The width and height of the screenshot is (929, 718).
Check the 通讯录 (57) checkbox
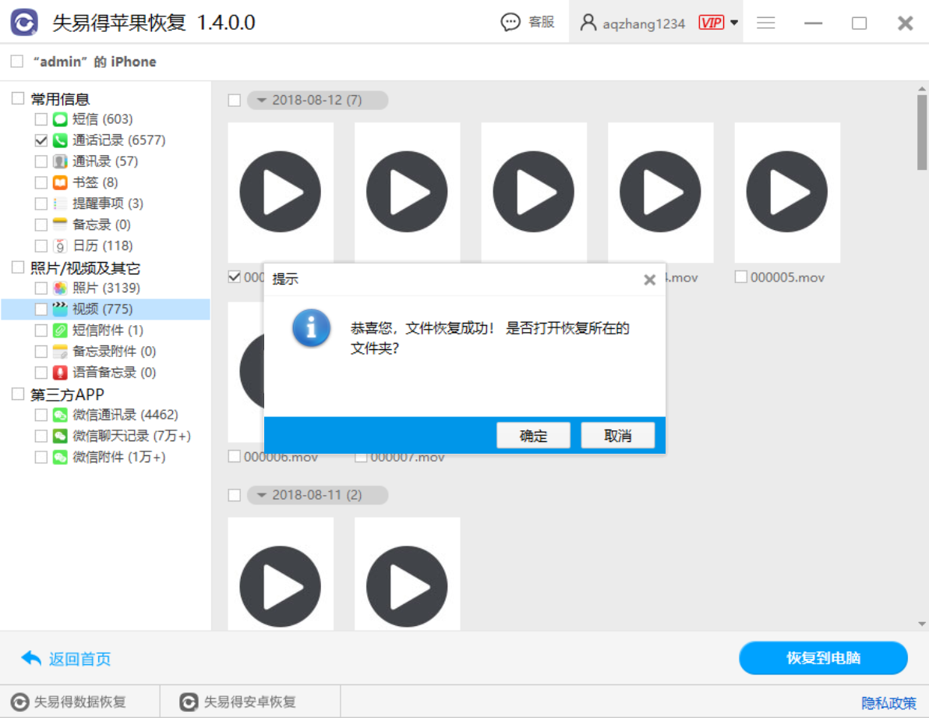[x=41, y=161]
